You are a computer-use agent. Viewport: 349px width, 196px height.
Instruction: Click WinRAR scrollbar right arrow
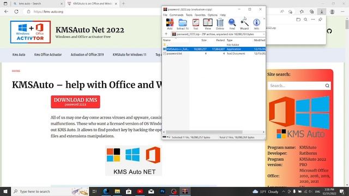[263, 132]
